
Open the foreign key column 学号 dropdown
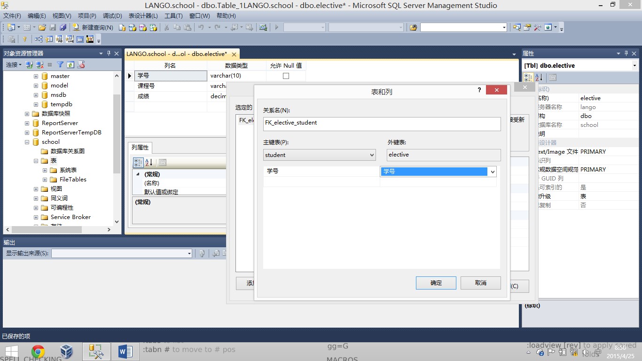[493, 172]
